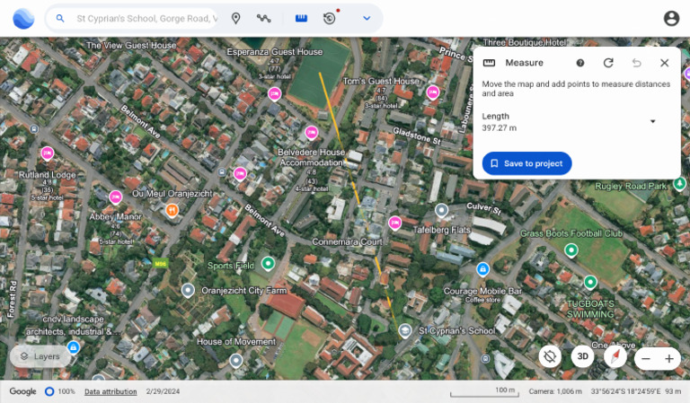Click the Google Earth logo
Viewport: 690px width, 403px height.
[23, 19]
